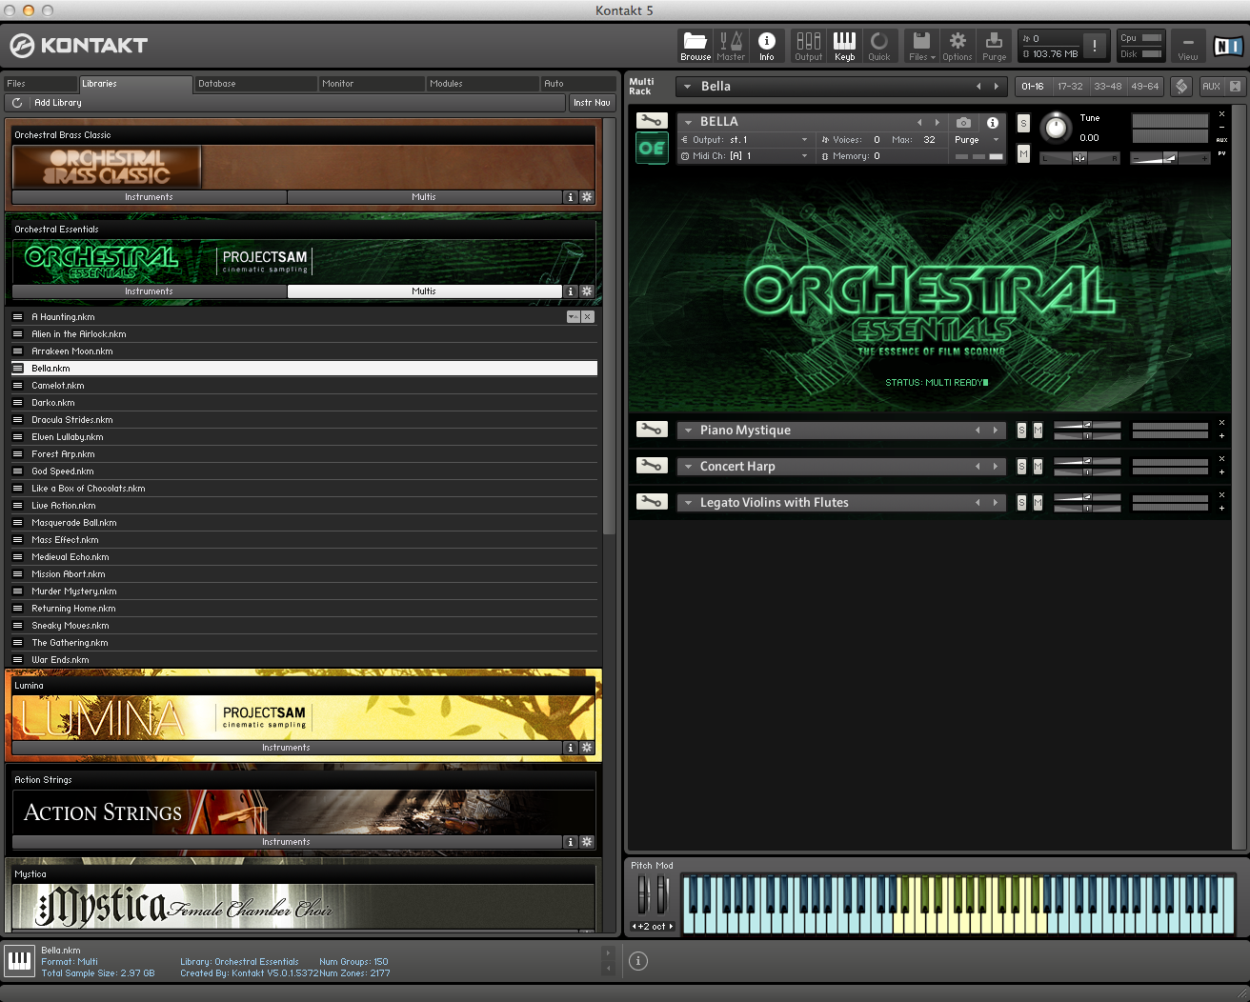Screen dimensions: 1250x1002
Task: Click the BELLA volume slider
Action: click(x=1169, y=158)
